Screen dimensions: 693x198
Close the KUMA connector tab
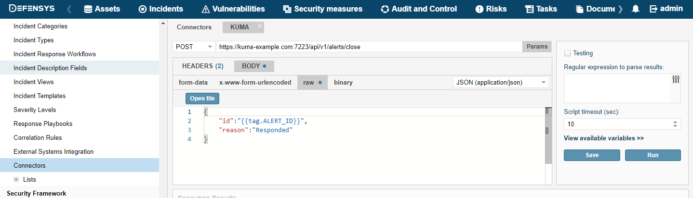click(x=260, y=26)
